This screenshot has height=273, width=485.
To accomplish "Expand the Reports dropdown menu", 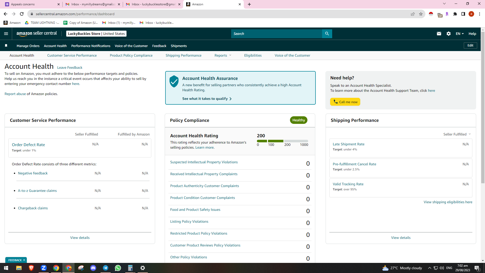I will (223, 55).
